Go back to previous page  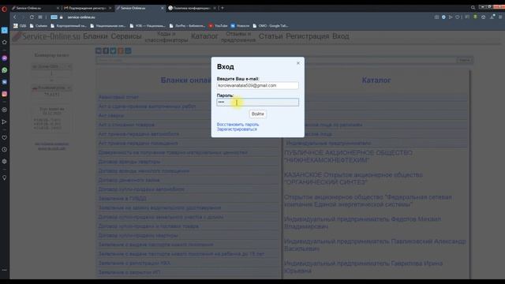coord(14,17)
